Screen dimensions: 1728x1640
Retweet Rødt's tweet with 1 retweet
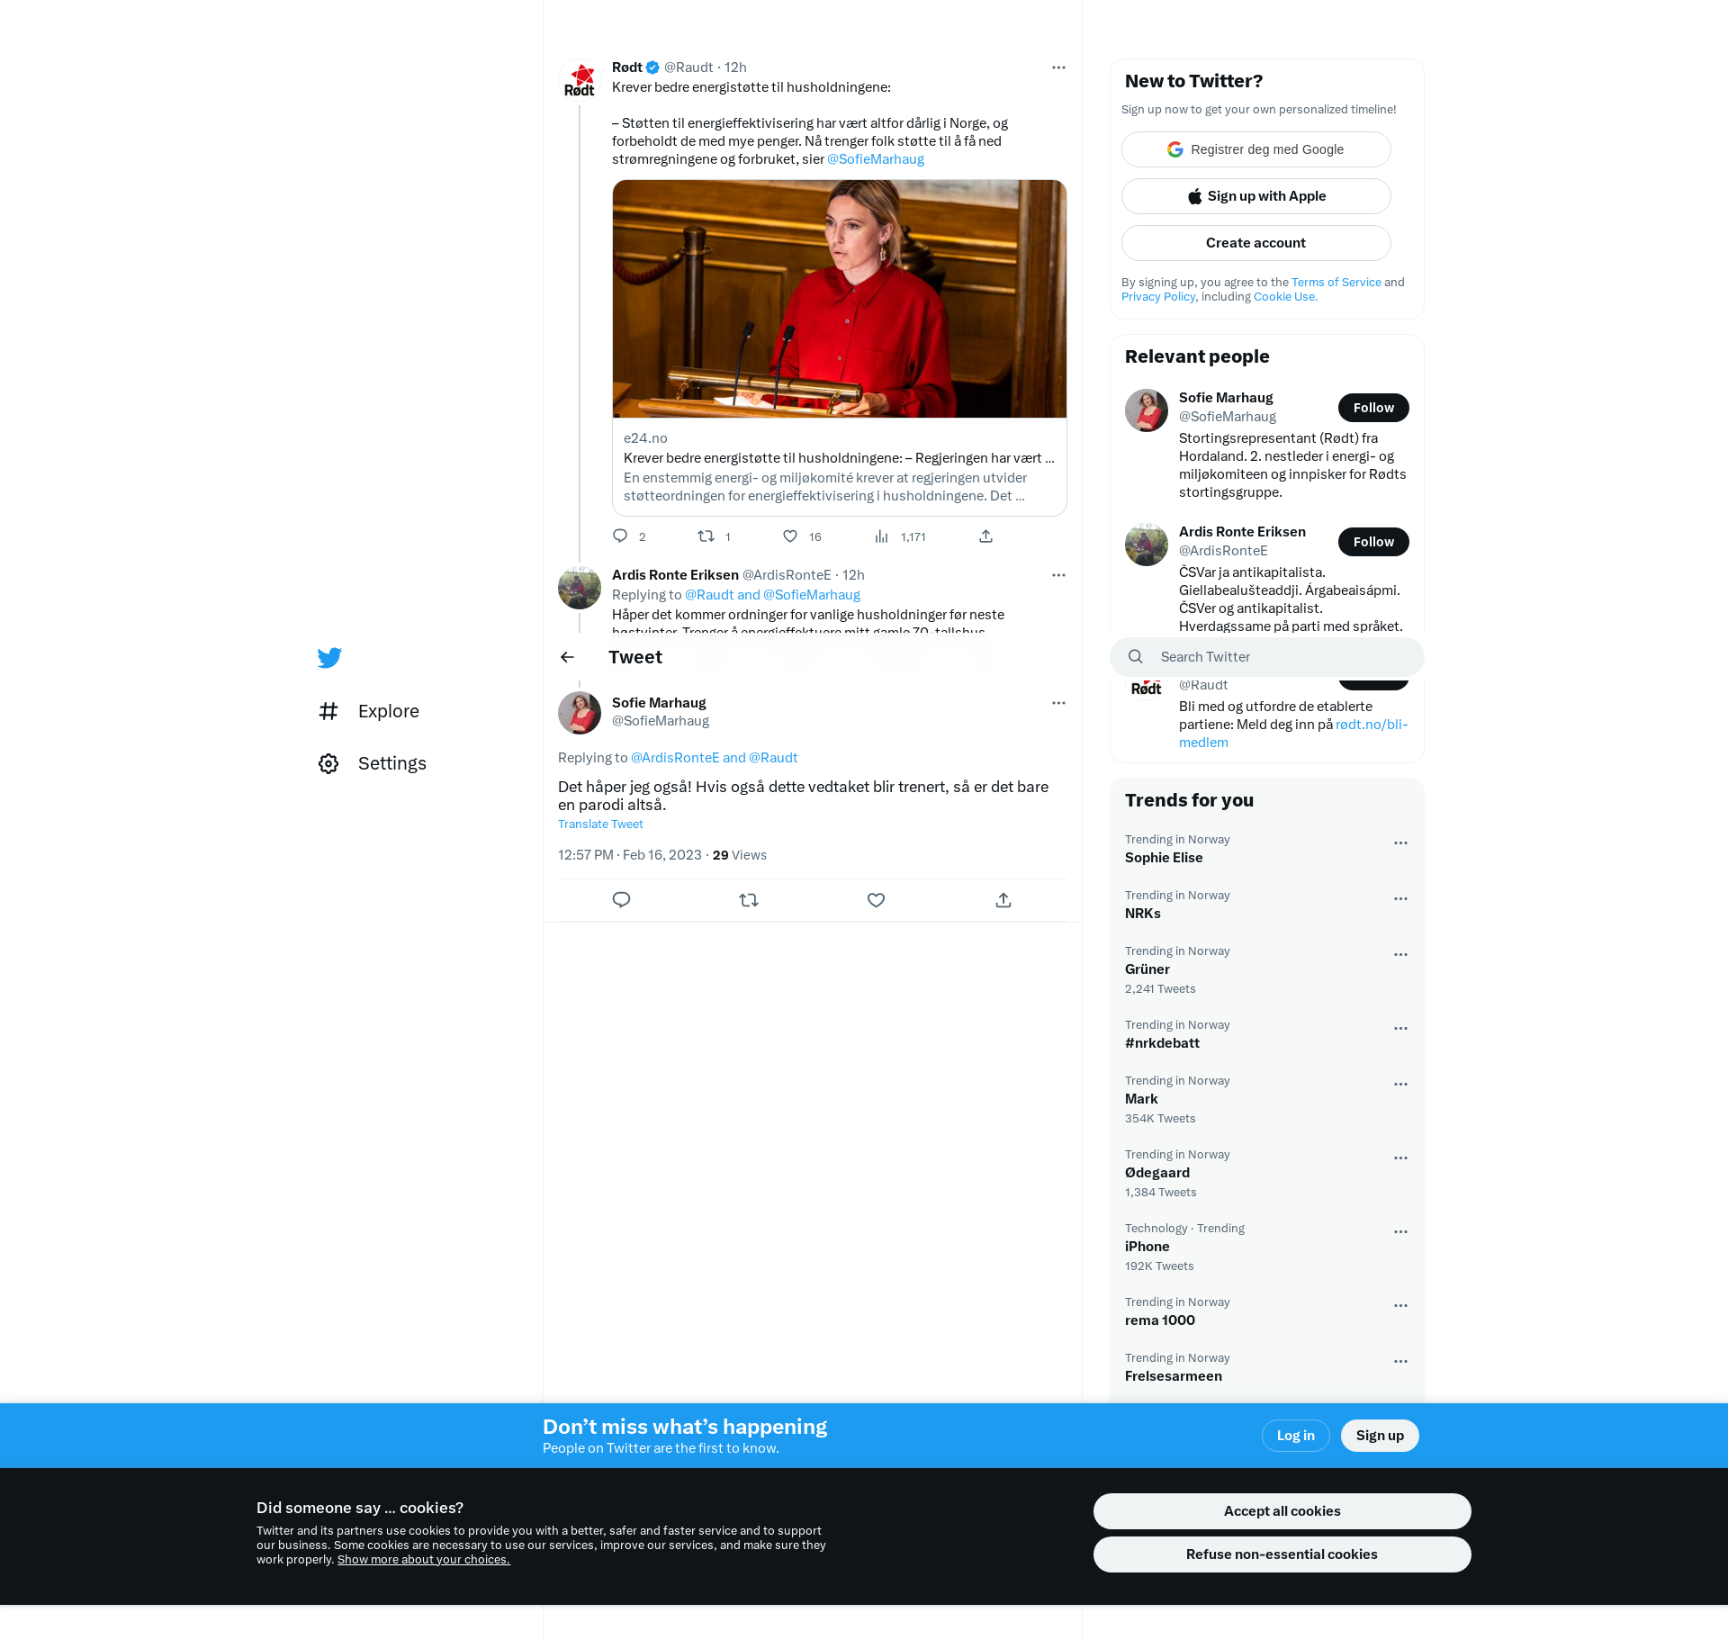[x=706, y=536]
